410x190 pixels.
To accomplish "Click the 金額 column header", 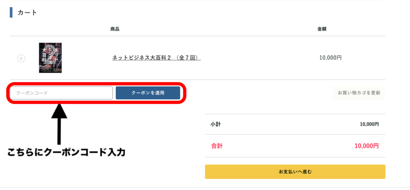I will [322, 29].
